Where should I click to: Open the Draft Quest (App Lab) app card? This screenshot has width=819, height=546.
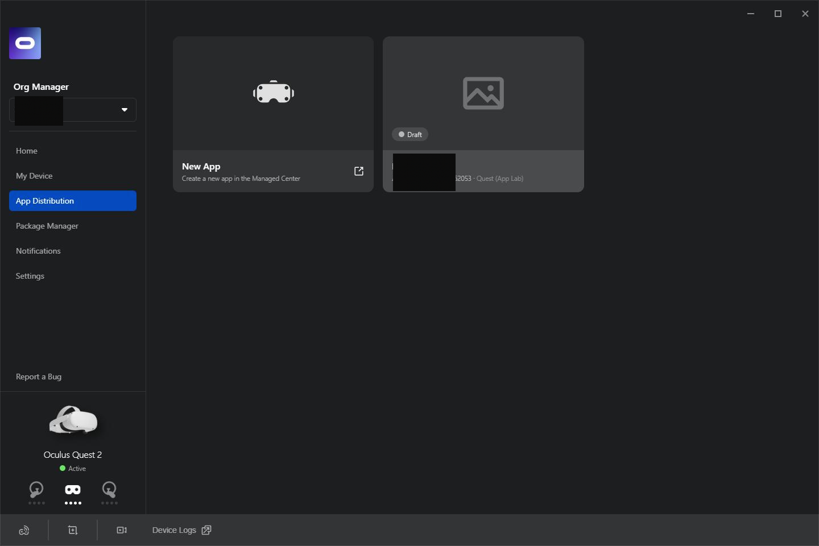pyautogui.click(x=483, y=114)
